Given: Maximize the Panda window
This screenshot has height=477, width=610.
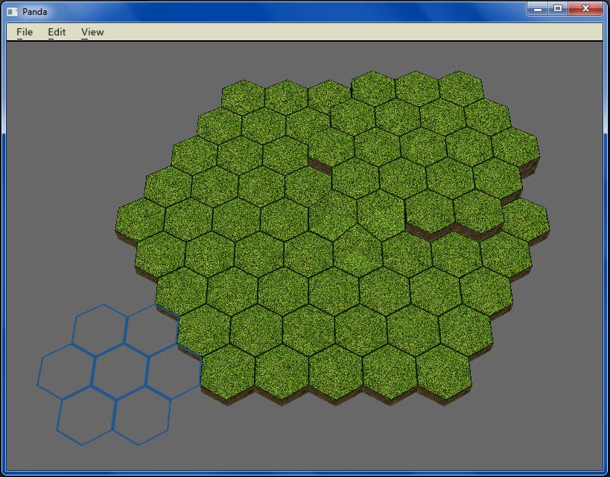Looking at the screenshot, I should point(558,8).
